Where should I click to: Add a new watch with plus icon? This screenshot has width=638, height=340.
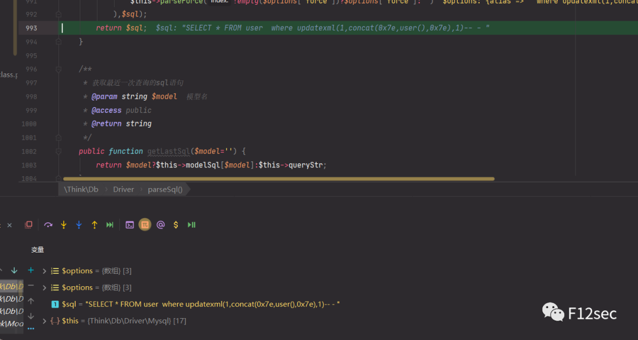[x=31, y=270]
